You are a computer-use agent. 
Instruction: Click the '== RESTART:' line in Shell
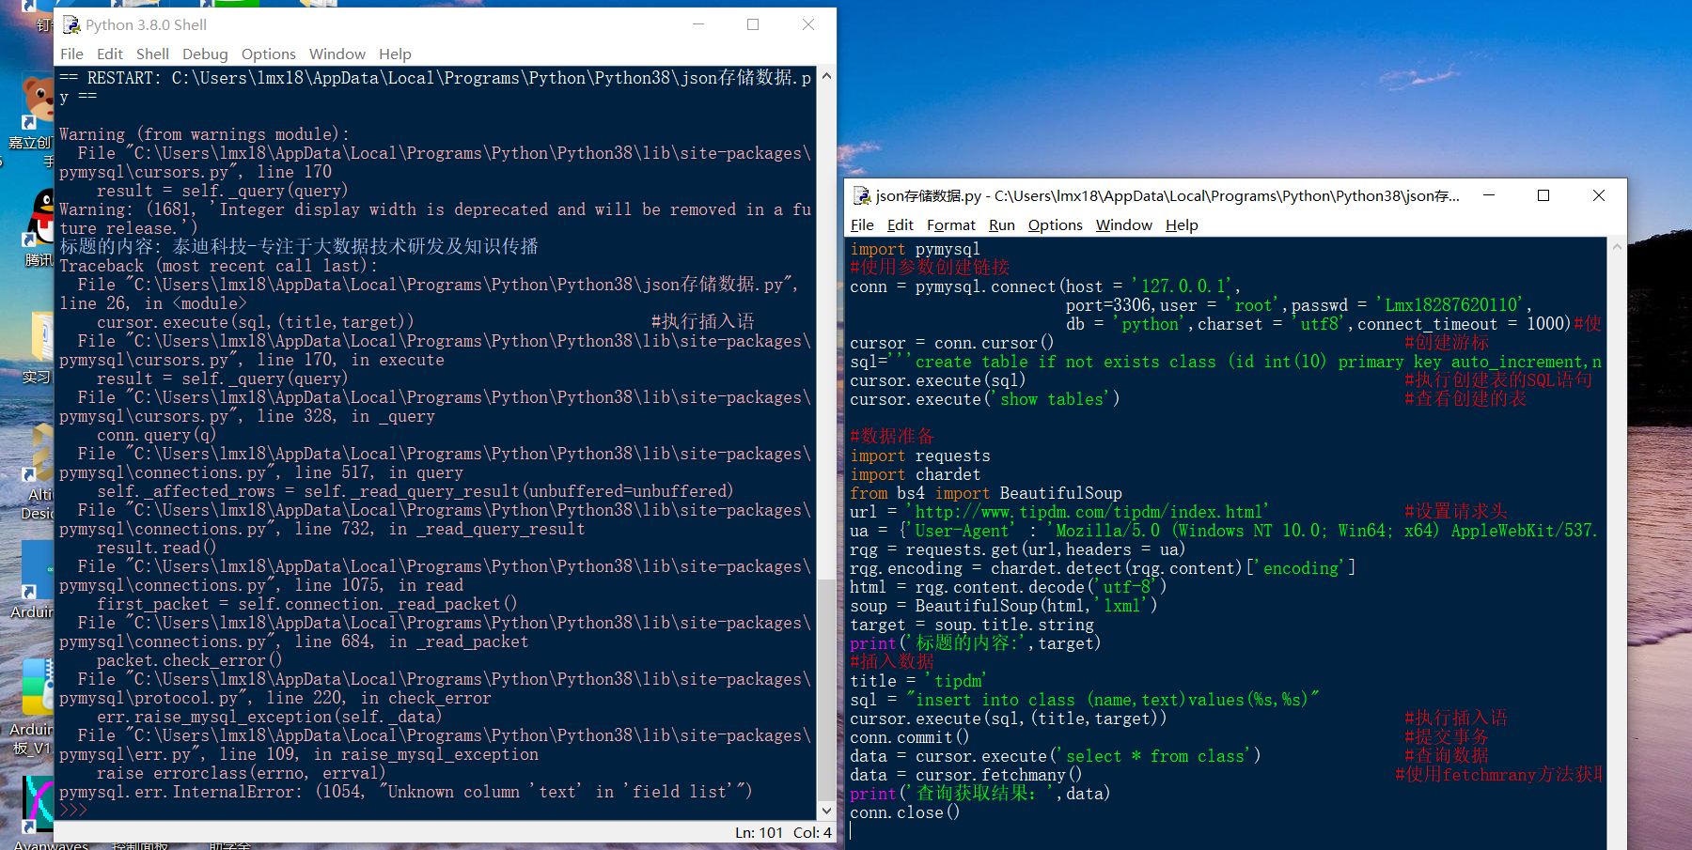(435, 78)
